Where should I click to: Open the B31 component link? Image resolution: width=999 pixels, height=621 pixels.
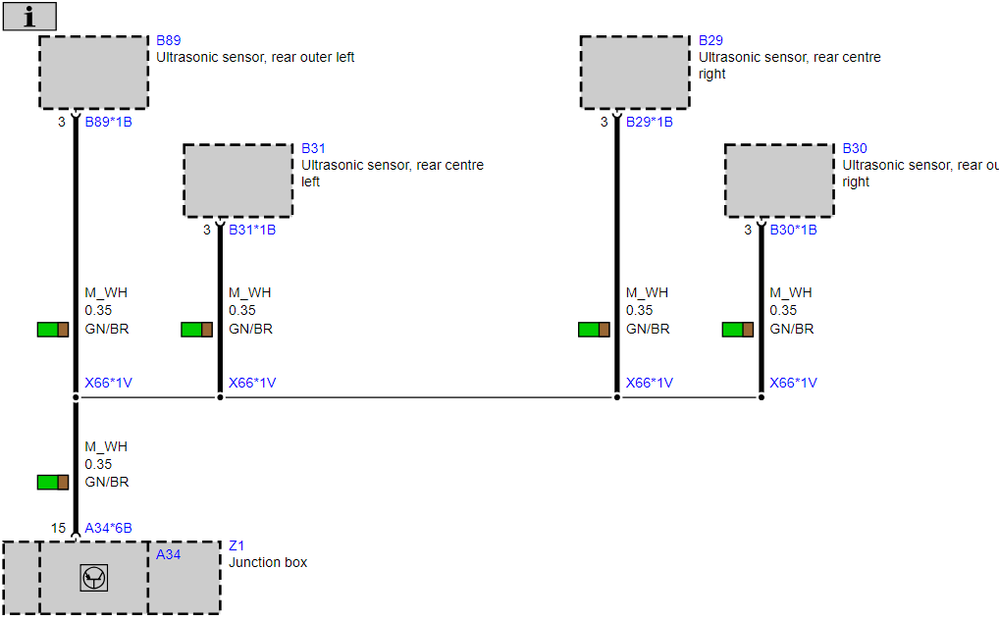(313, 148)
